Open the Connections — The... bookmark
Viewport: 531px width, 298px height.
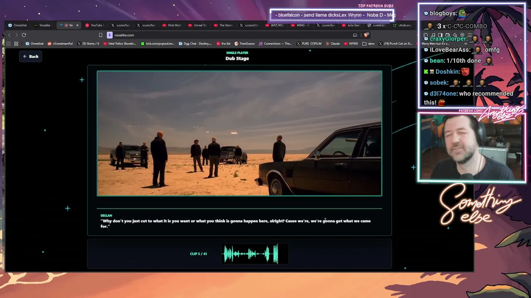pyautogui.click(x=275, y=43)
